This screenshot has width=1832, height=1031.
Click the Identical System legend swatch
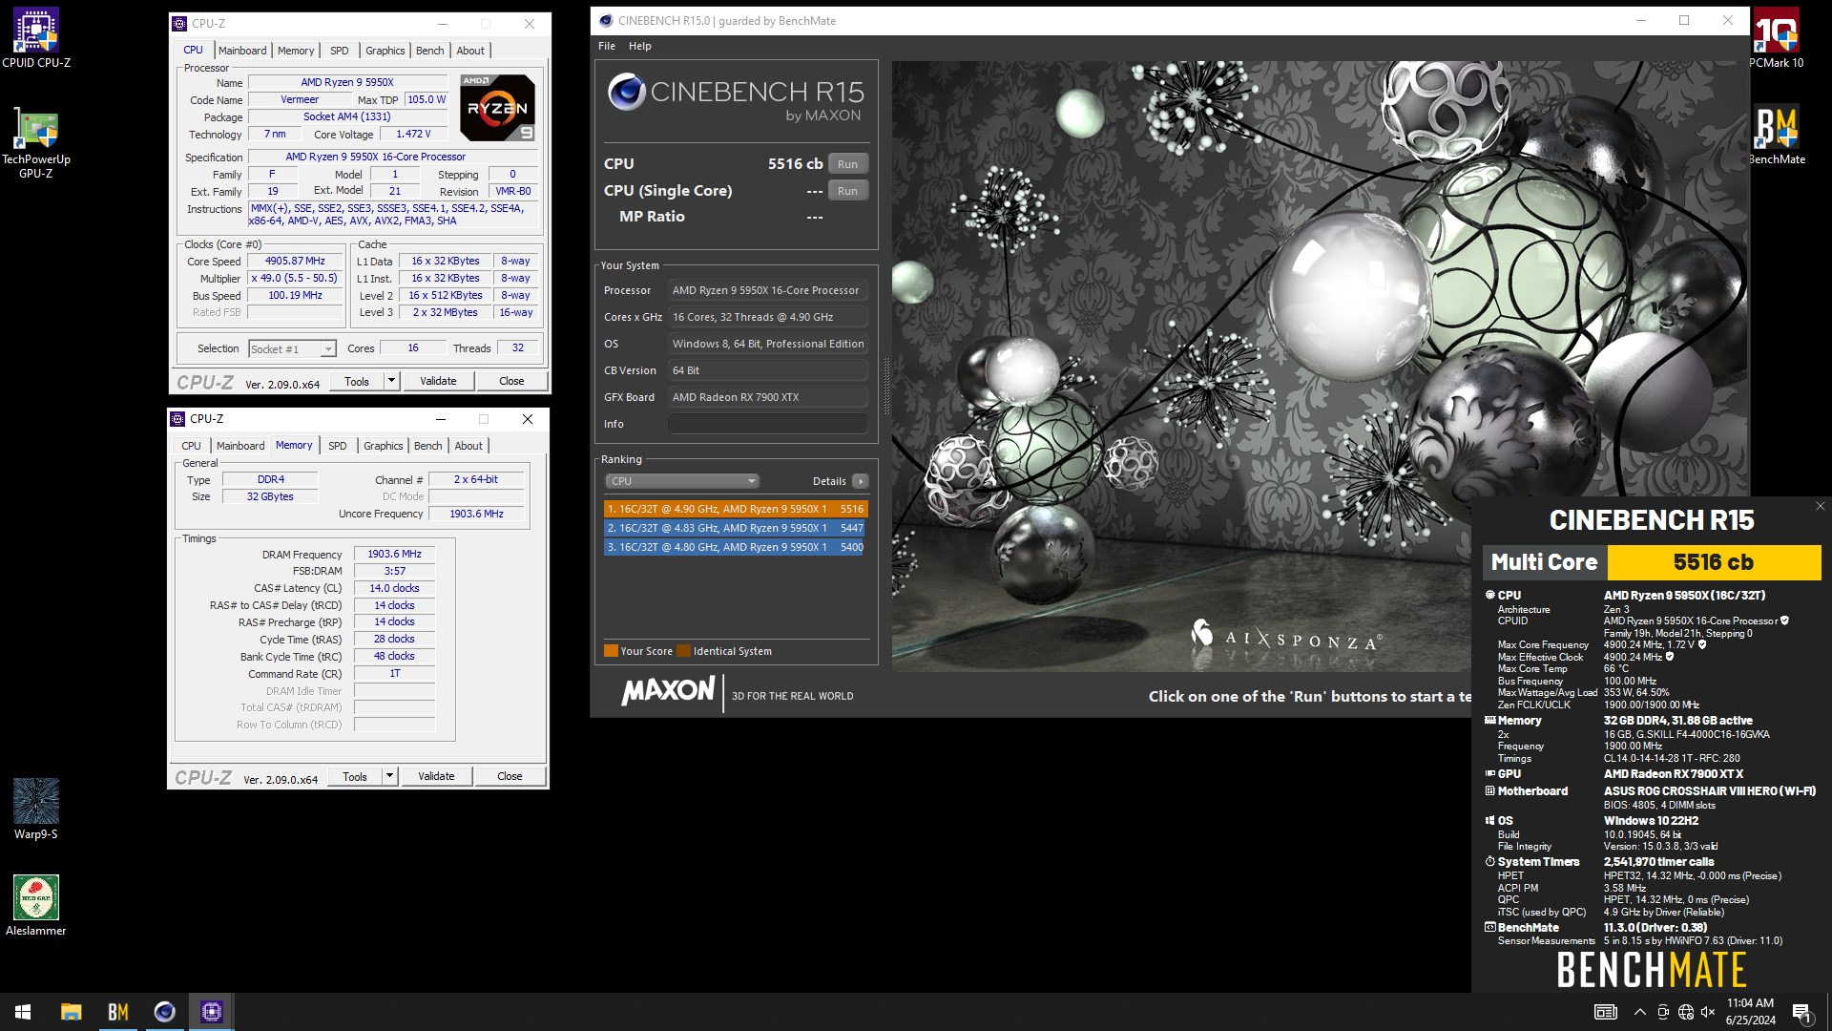[x=683, y=651]
